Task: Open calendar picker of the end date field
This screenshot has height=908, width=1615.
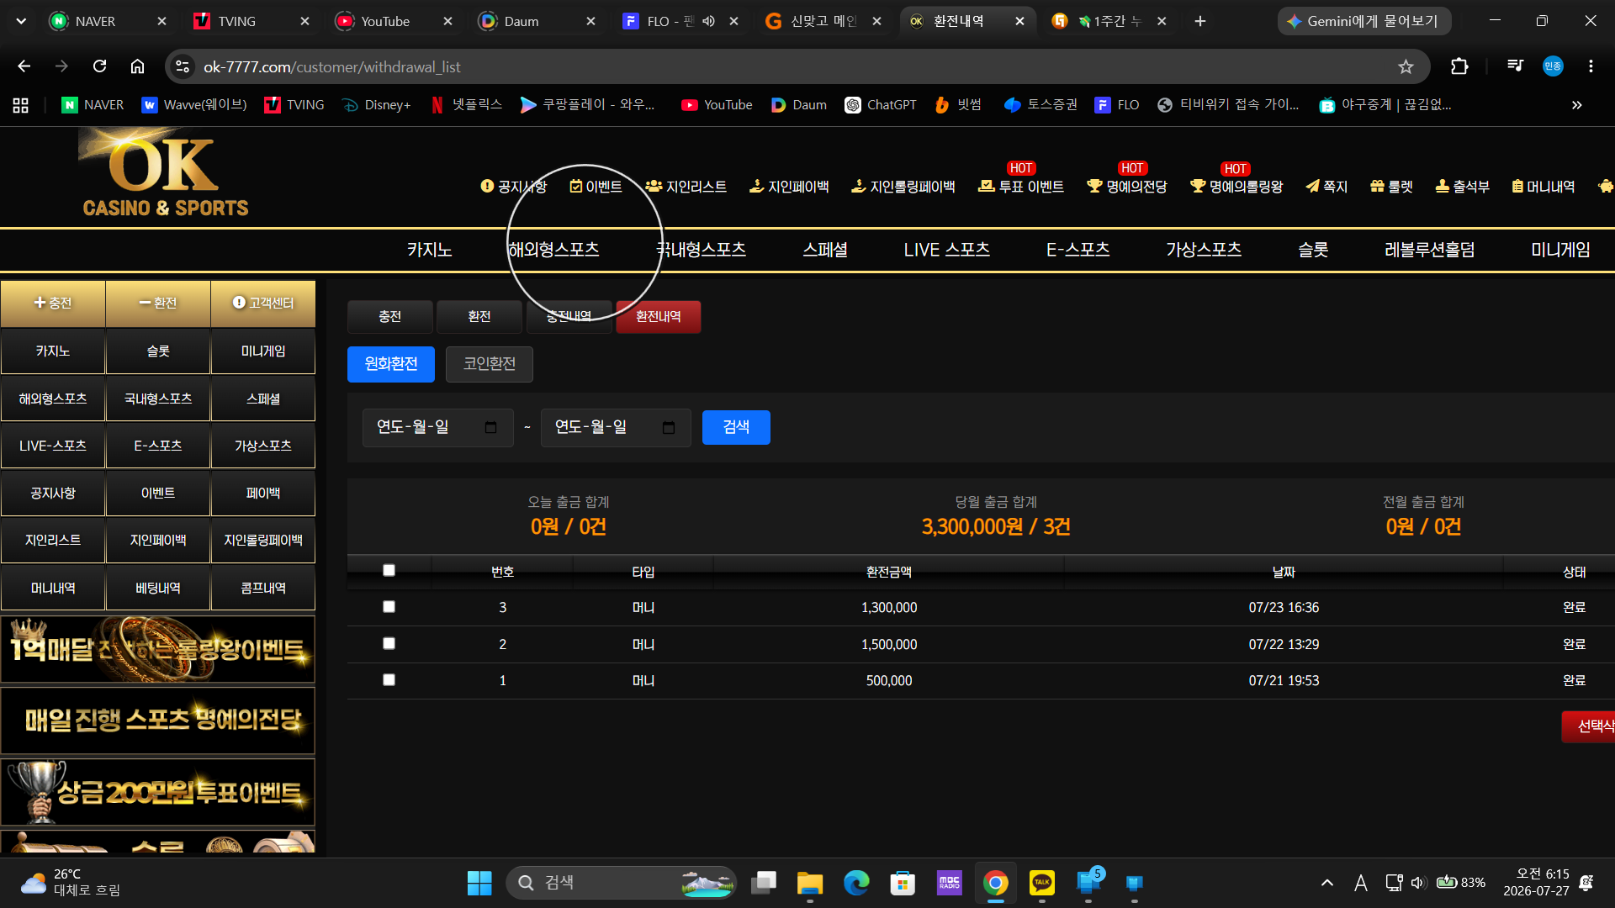Action: (x=669, y=428)
